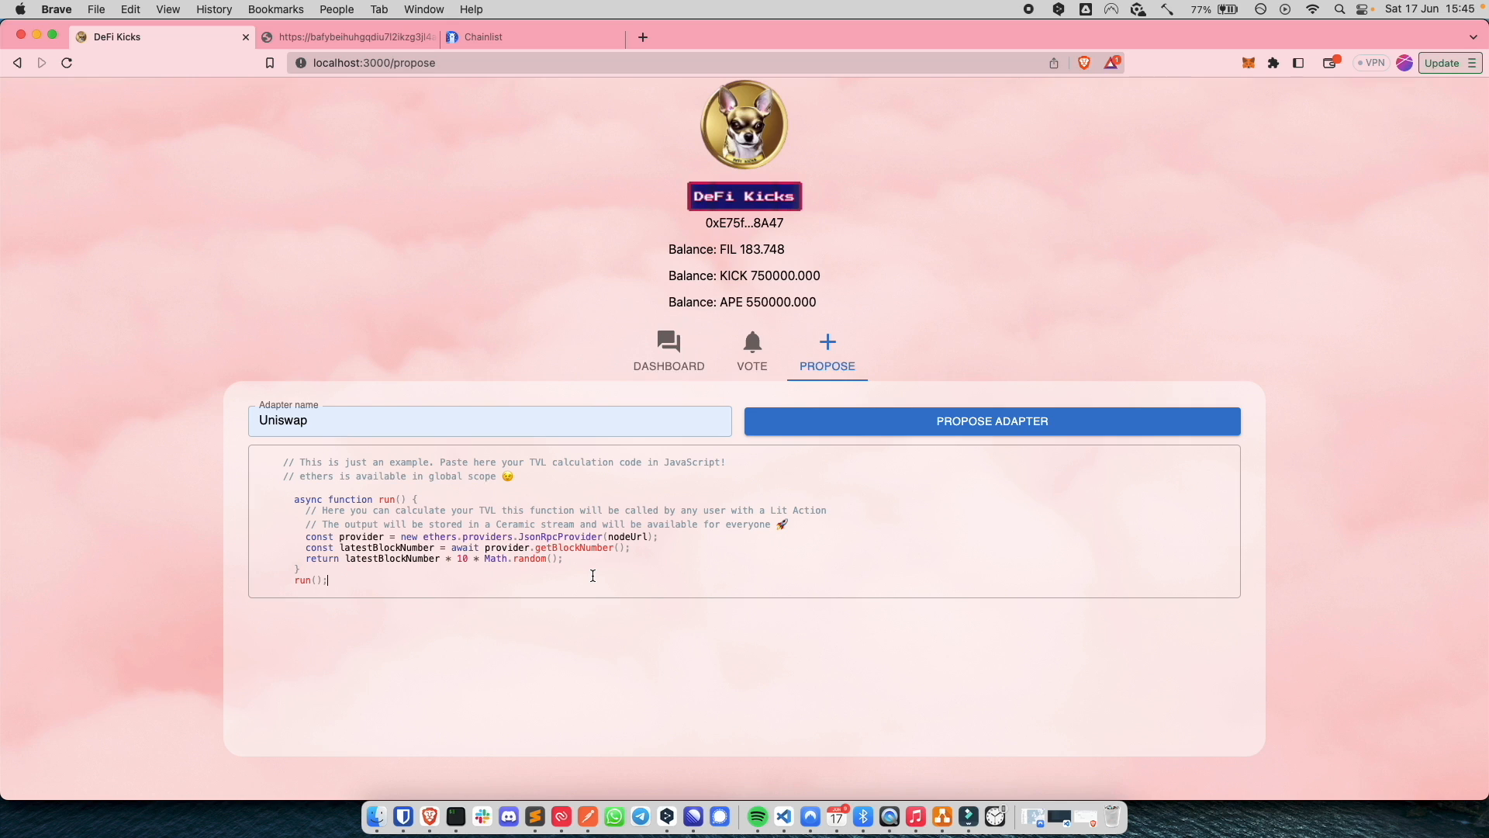Open Terminal from the dock
This screenshot has width=1489, height=838.
tap(456, 817)
